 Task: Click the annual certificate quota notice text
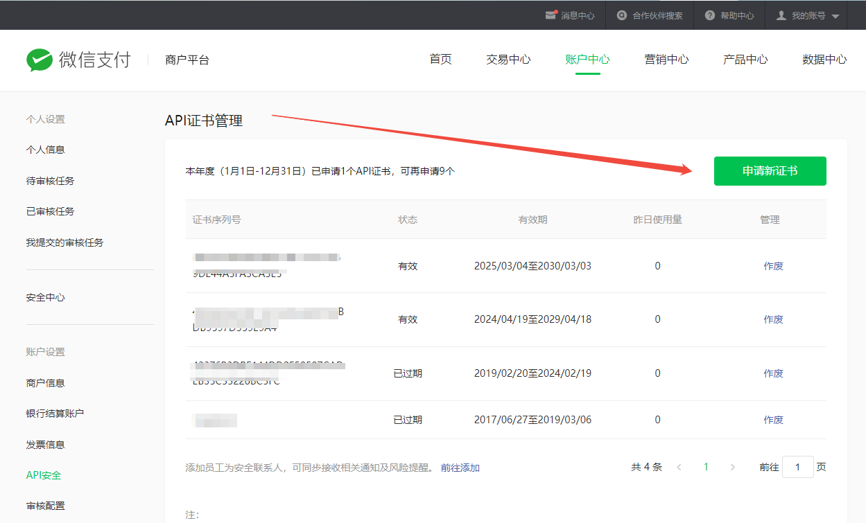[320, 171]
